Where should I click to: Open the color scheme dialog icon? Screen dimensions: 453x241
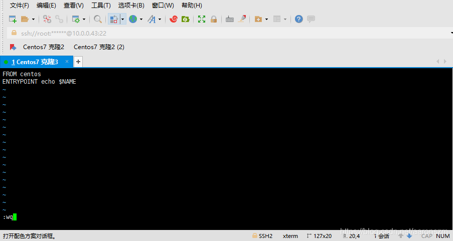pos(114,19)
